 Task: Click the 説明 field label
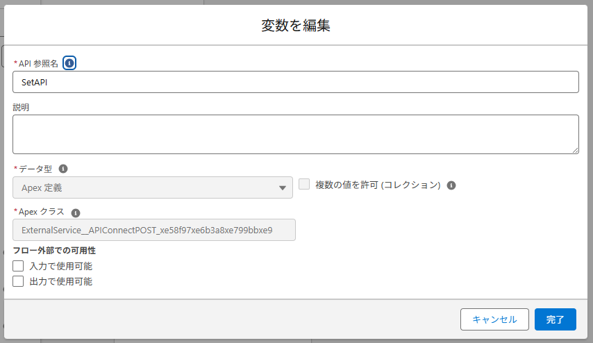(21, 108)
